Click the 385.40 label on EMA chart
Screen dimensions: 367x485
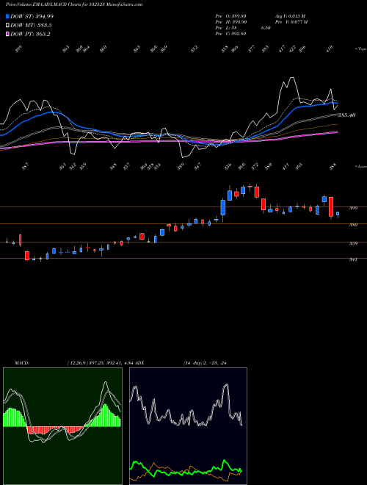tap(346, 115)
